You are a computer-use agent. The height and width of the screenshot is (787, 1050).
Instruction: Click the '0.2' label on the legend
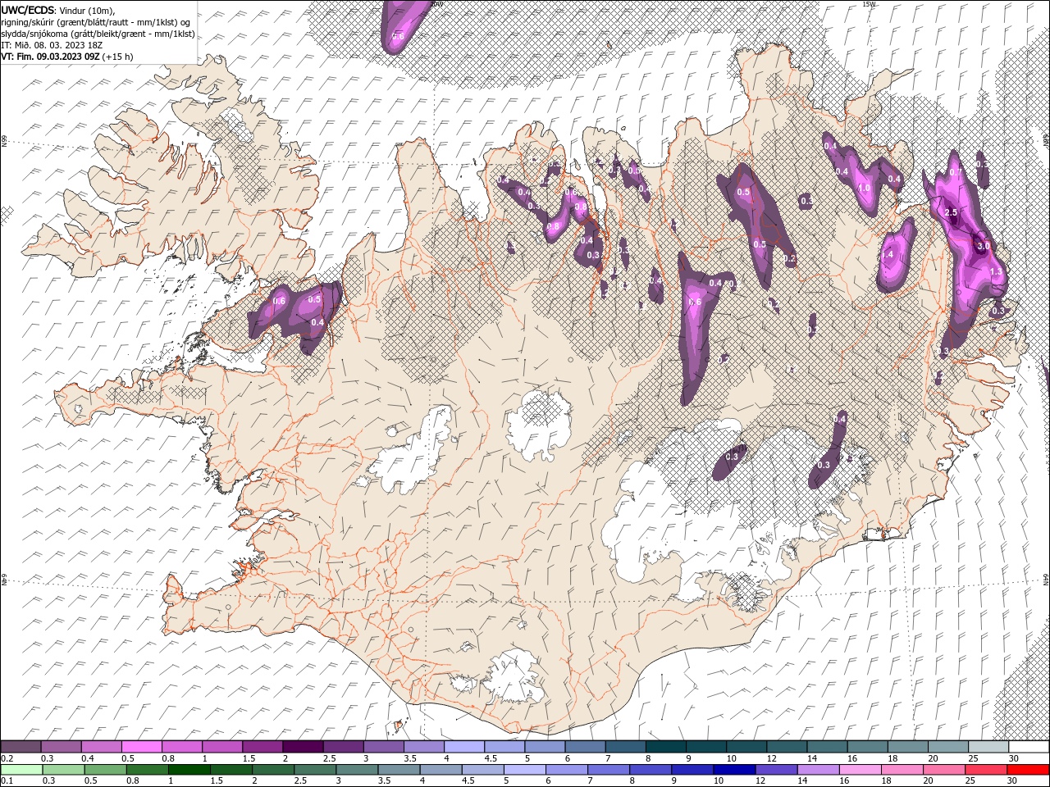pyautogui.click(x=7, y=758)
